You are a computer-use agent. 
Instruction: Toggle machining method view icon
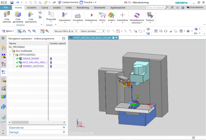(34, 31)
